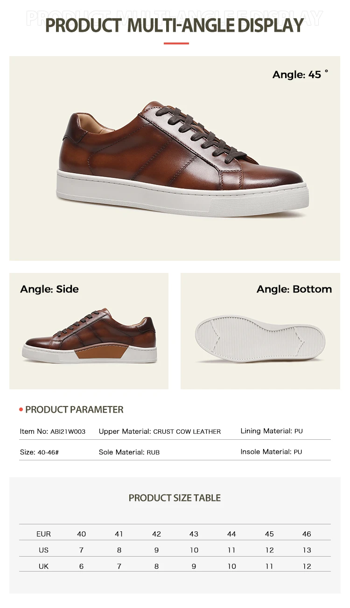Click the red dot beside PRODUCT PARAMETER
This screenshot has height=608, width=350.
coord(21,410)
